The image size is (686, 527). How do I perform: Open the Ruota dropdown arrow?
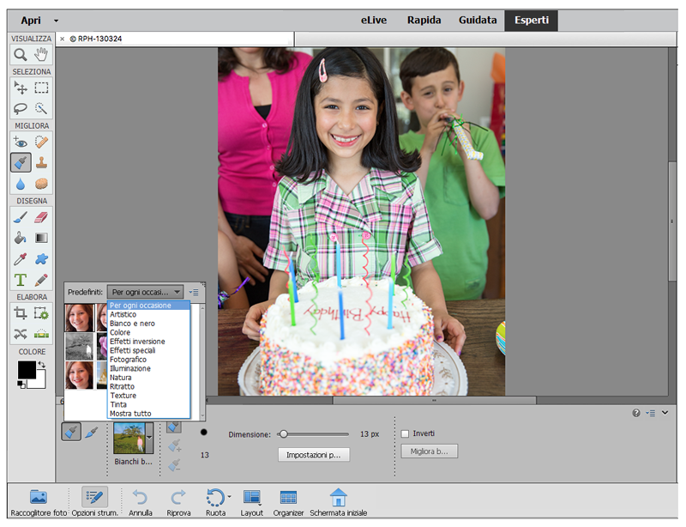pos(229,497)
